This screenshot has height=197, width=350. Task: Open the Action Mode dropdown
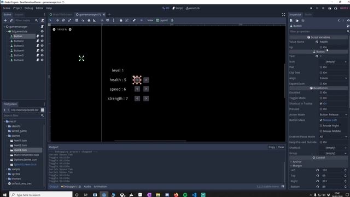point(333,114)
